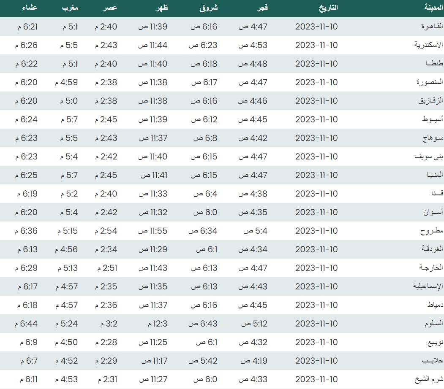Click the date cell in مطروح row
Image resolution: width=444 pixels, height=389 pixels.
316,231
